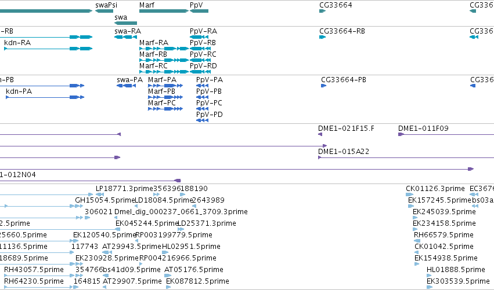
Task: Select the kdn-RA transcript label
Action: pyautogui.click(x=17, y=43)
